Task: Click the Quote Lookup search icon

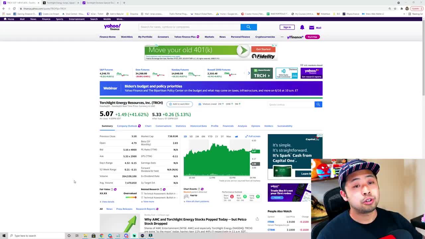Action: (x=318, y=104)
